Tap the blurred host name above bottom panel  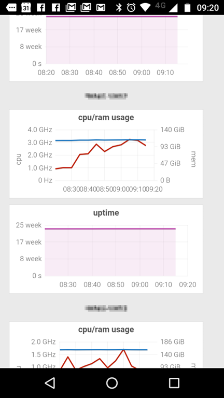coord(106,308)
